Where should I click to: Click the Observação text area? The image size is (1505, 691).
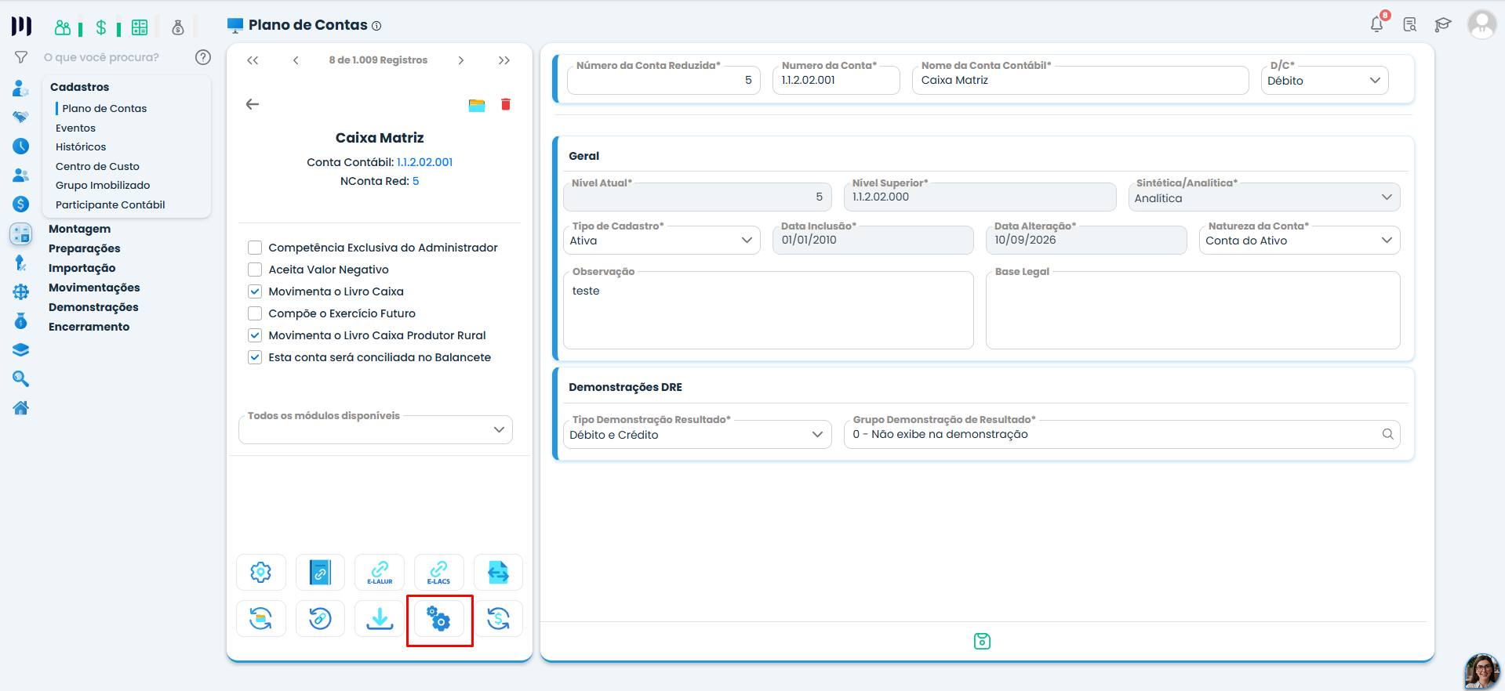tap(769, 310)
